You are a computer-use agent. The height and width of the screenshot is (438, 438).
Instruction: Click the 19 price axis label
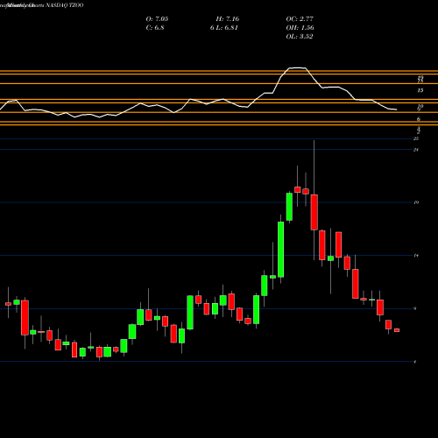[x=416, y=202]
